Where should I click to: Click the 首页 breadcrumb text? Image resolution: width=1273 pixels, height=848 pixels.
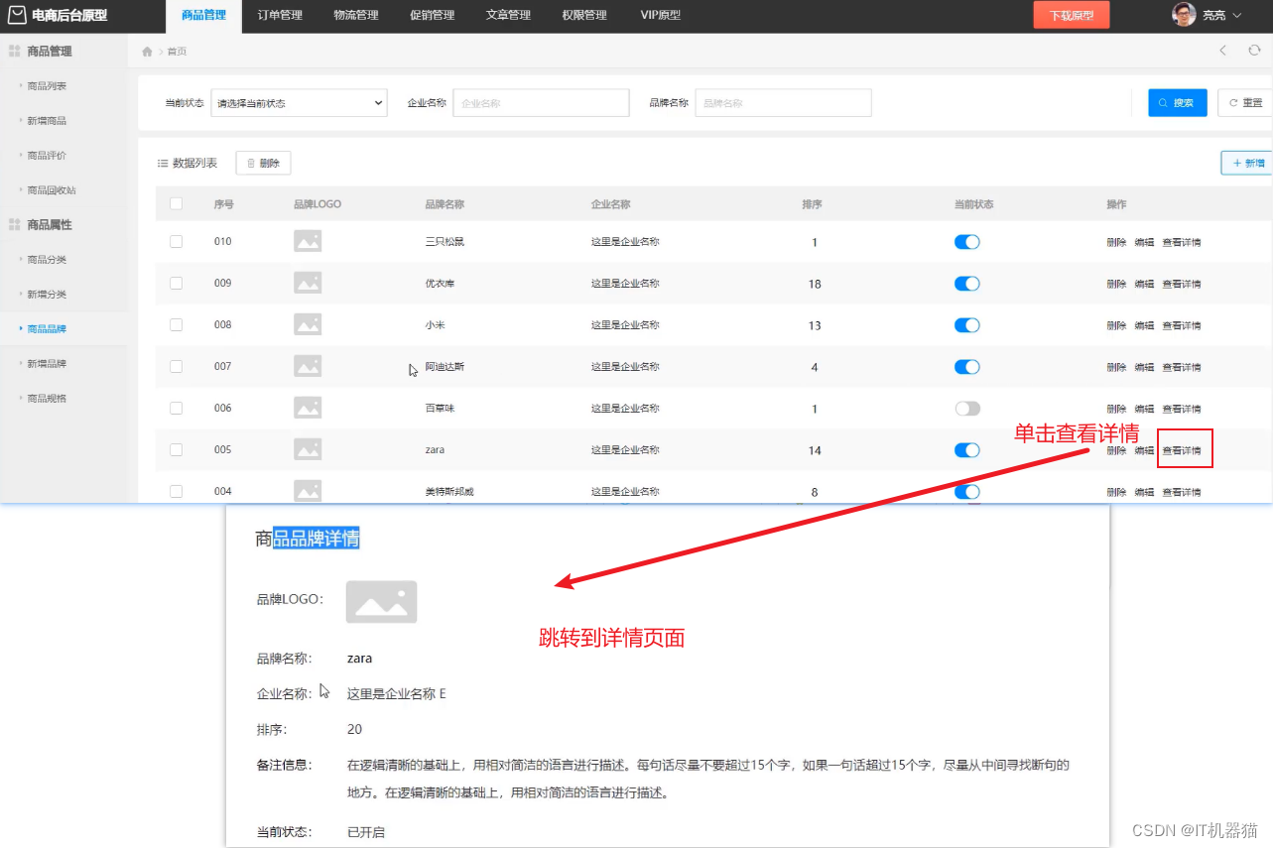(x=177, y=51)
